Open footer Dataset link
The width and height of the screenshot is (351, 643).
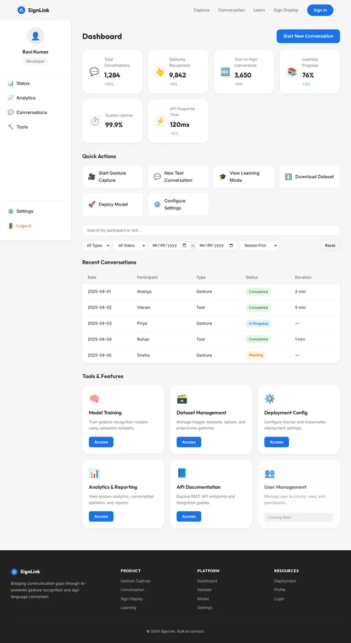[x=205, y=590]
